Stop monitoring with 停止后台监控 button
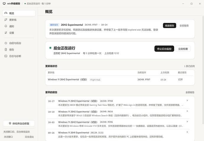The image size is (204, 141). tap(164, 49)
